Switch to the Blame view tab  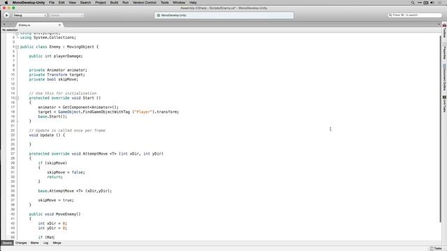click(x=34, y=243)
